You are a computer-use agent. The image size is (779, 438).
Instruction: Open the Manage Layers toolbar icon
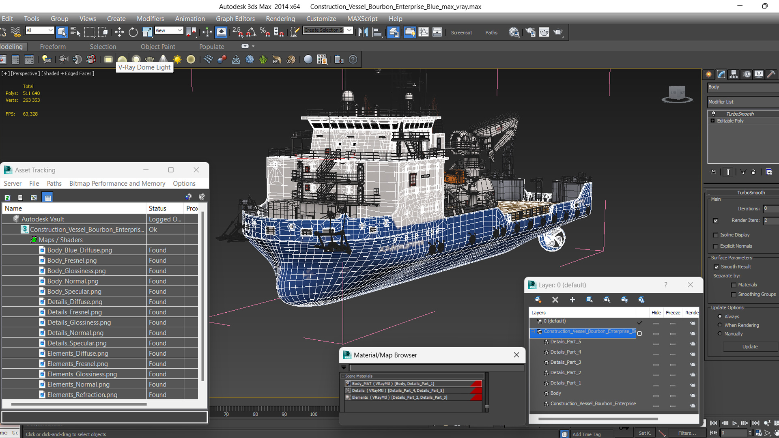click(x=394, y=32)
